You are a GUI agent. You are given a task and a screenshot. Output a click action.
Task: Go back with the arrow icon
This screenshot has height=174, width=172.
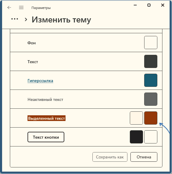point(9,7)
